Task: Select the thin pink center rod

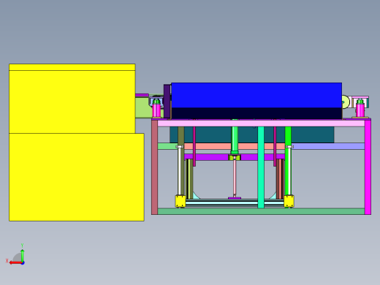Action: click(235, 178)
